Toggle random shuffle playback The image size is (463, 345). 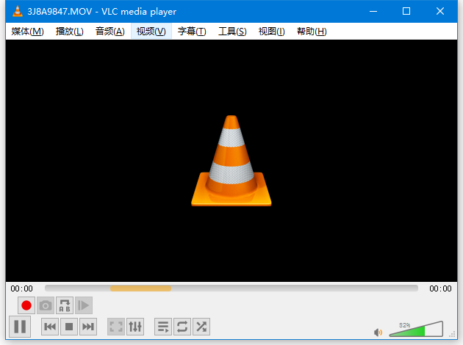[201, 327]
